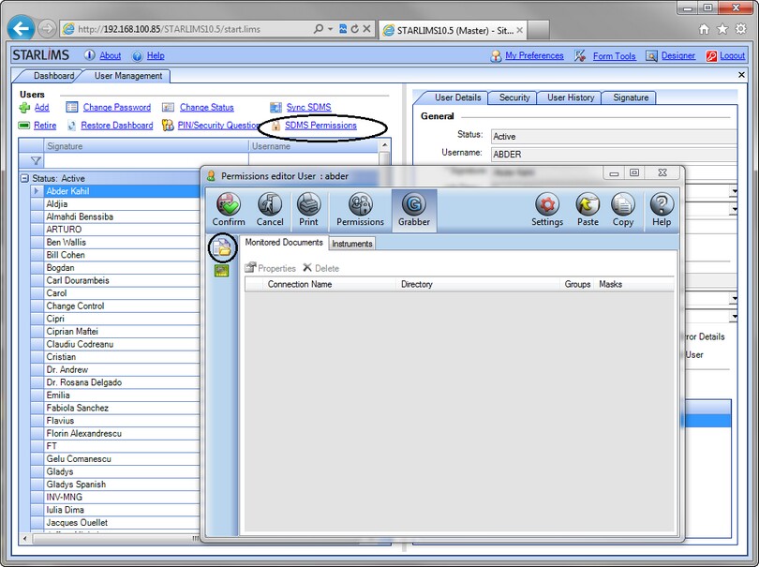Click the address bar search magnifier icon
The width and height of the screenshot is (759, 567).
coord(318,29)
